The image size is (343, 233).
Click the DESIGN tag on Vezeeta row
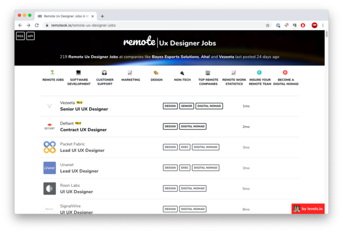[x=170, y=106]
